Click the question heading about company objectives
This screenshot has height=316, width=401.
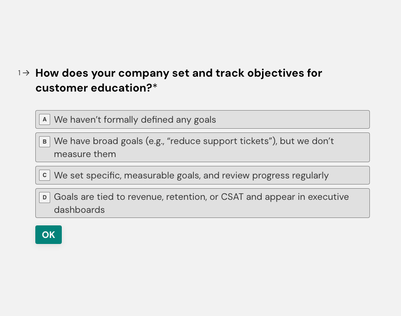[178, 73]
